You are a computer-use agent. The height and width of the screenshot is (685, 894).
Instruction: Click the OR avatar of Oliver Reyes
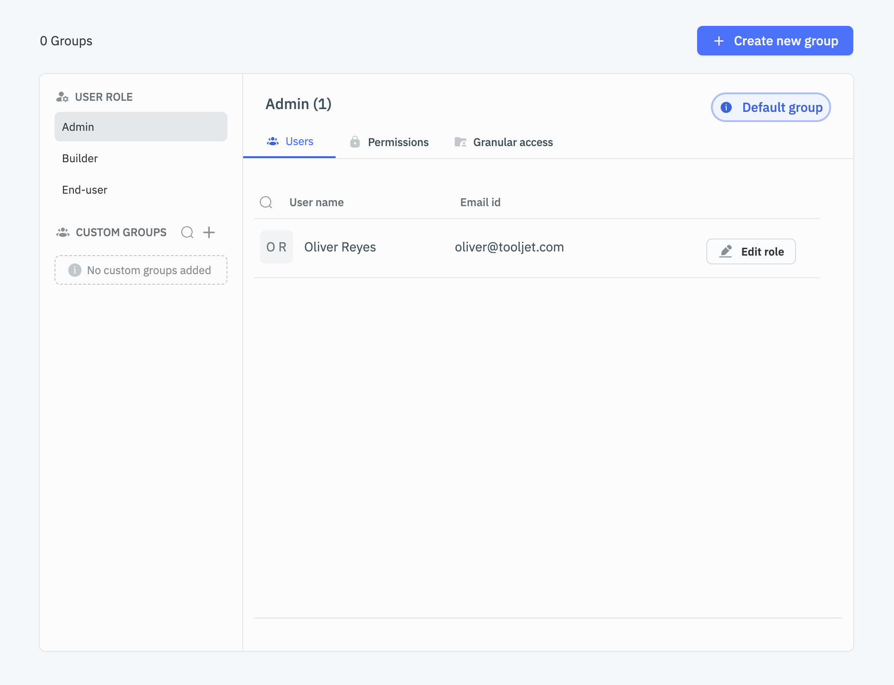pos(276,247)
